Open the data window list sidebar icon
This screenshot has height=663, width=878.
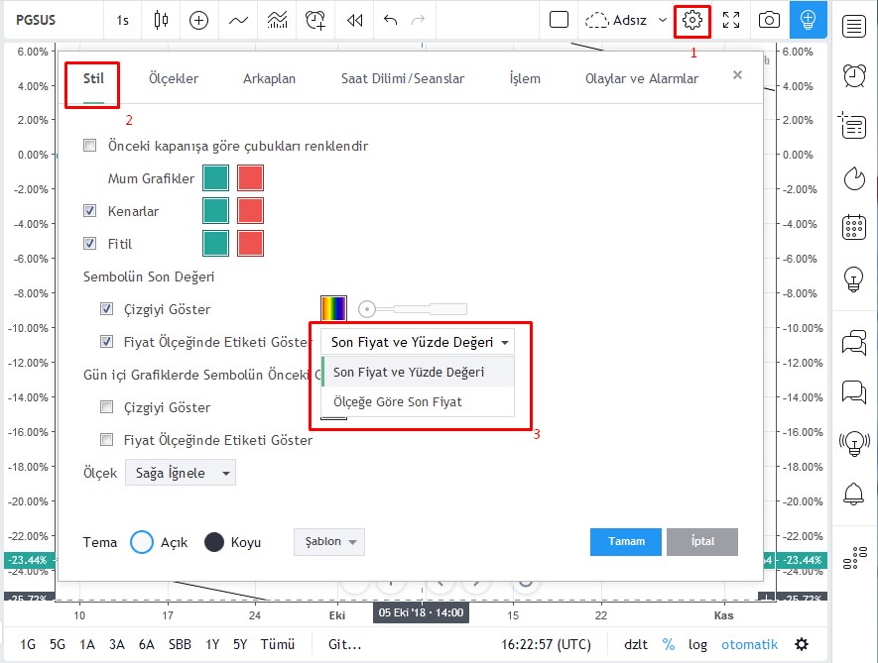(x=853, y=125)
